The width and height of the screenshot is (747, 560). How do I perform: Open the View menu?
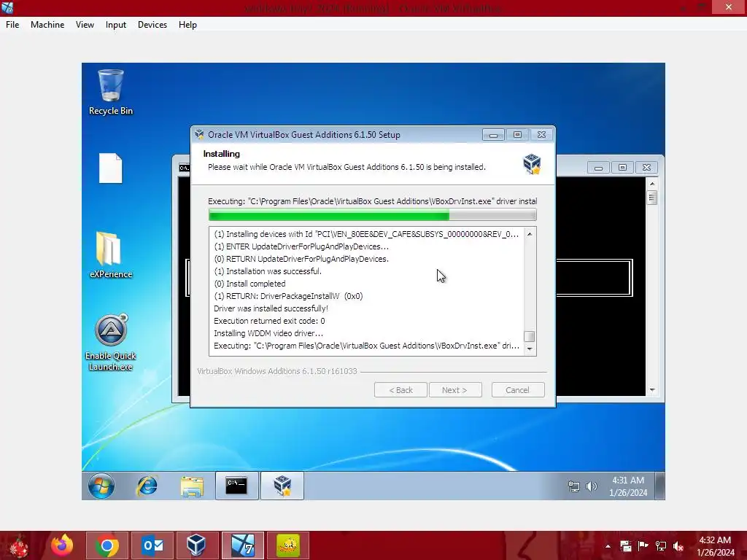[x=85, y=25]
